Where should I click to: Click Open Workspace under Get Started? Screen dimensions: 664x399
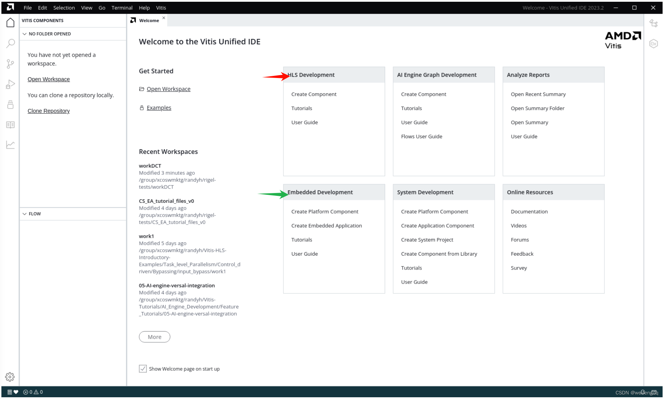pyautogui.click(x=169, y=89)
